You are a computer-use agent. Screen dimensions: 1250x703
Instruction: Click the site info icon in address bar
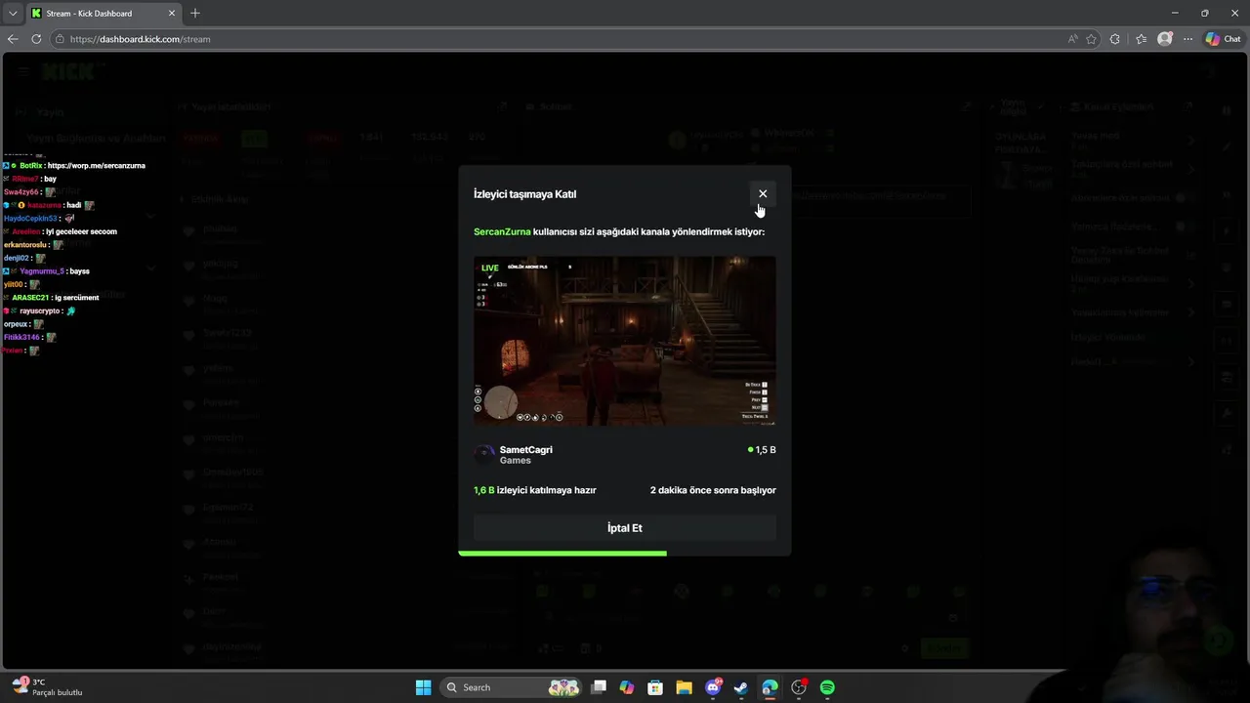click(60, 39)
